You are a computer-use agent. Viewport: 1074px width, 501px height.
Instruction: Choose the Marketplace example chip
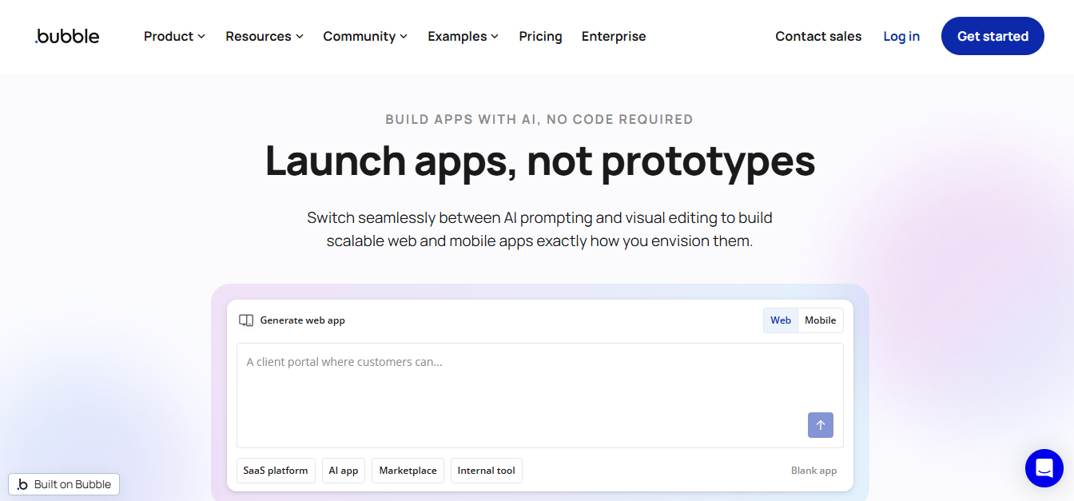pos(408,471)
